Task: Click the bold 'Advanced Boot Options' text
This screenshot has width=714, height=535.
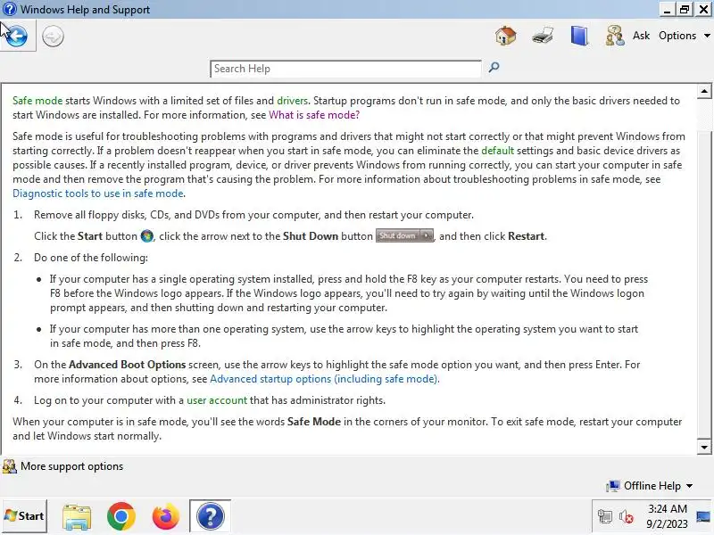Action: [127, 365]
